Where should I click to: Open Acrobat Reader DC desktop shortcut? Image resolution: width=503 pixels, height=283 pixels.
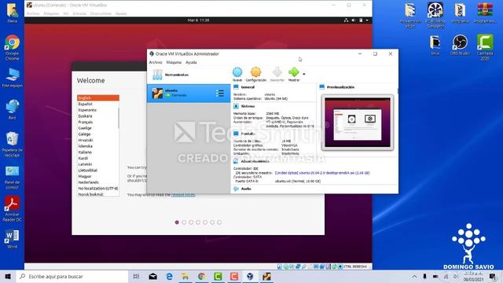tap(13, 209)
